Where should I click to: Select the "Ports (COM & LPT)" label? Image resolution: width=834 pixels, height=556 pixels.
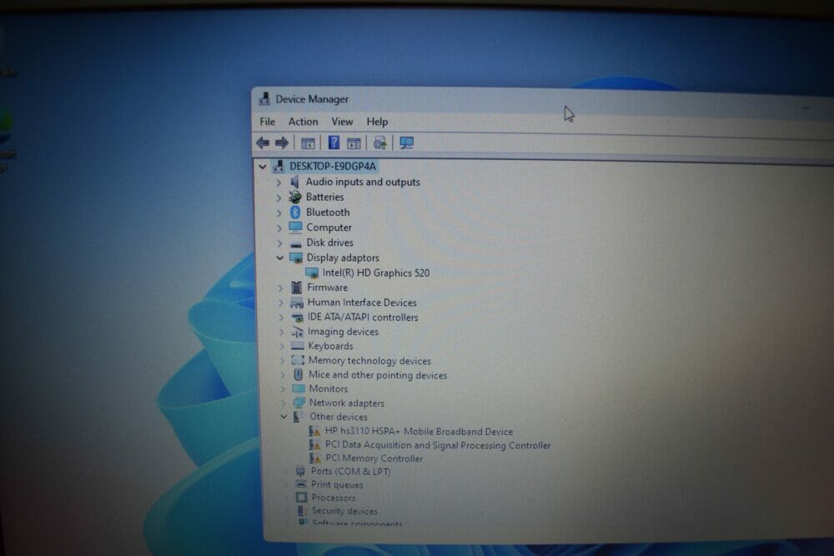(350, 472)
